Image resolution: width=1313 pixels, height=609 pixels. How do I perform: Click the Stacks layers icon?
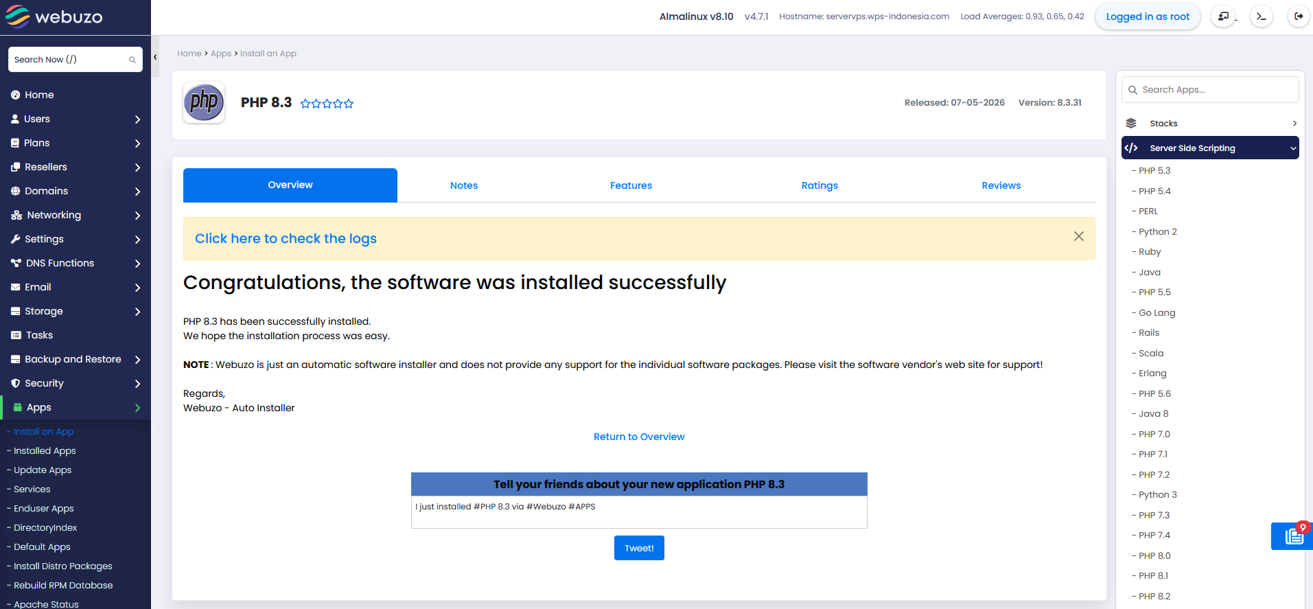(x=1131, y=124)
